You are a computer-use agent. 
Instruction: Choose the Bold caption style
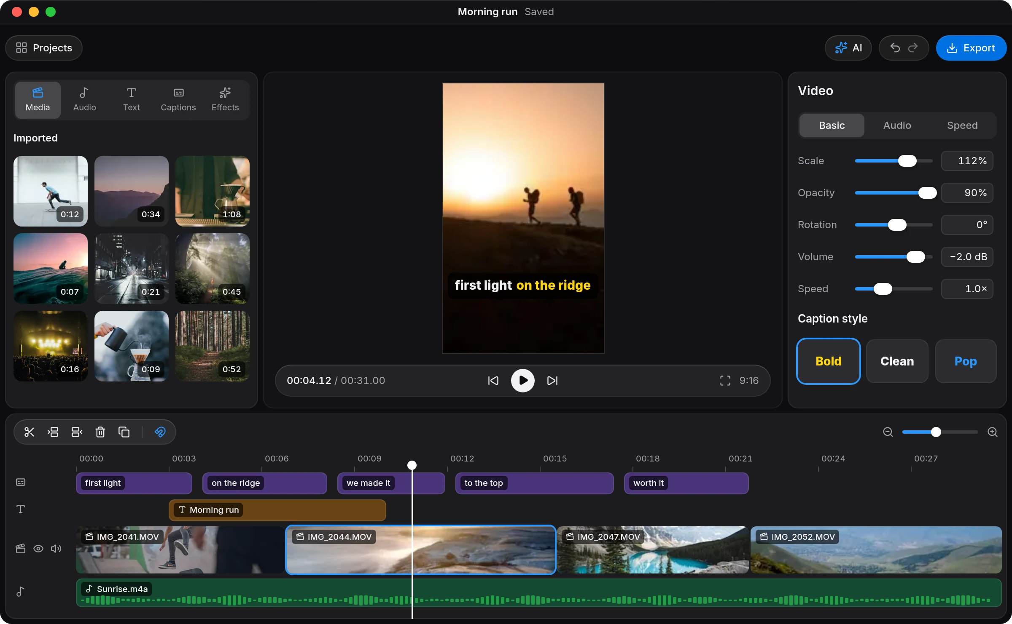829,361
